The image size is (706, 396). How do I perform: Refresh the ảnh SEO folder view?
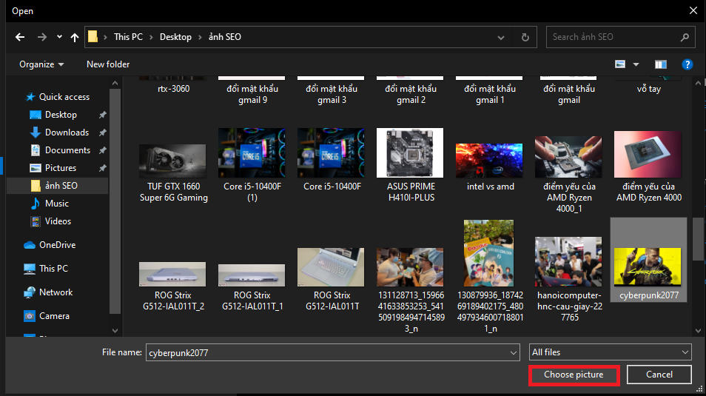525,37
